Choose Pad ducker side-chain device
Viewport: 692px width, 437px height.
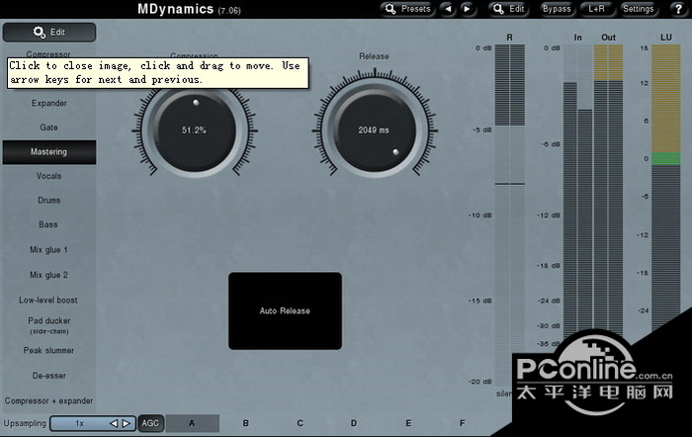click(49, 325)
